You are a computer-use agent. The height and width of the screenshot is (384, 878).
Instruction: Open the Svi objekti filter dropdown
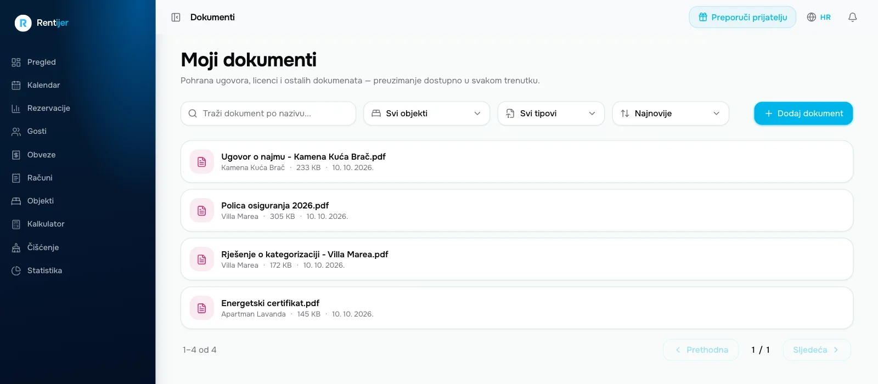[x=426, y=114]
